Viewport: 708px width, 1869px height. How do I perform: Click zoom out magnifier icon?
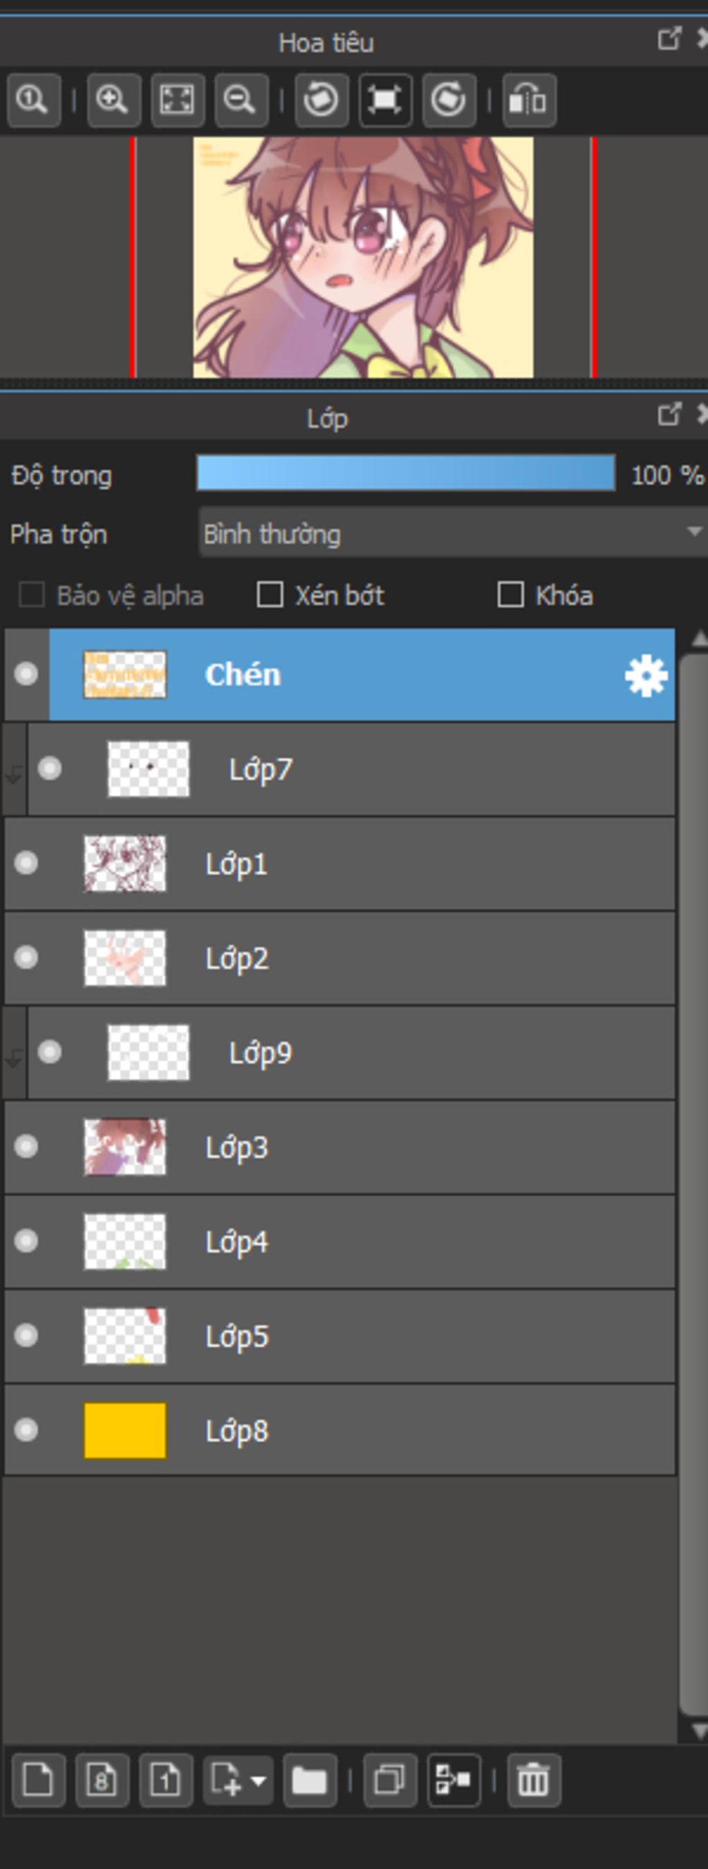pos(241,100)
